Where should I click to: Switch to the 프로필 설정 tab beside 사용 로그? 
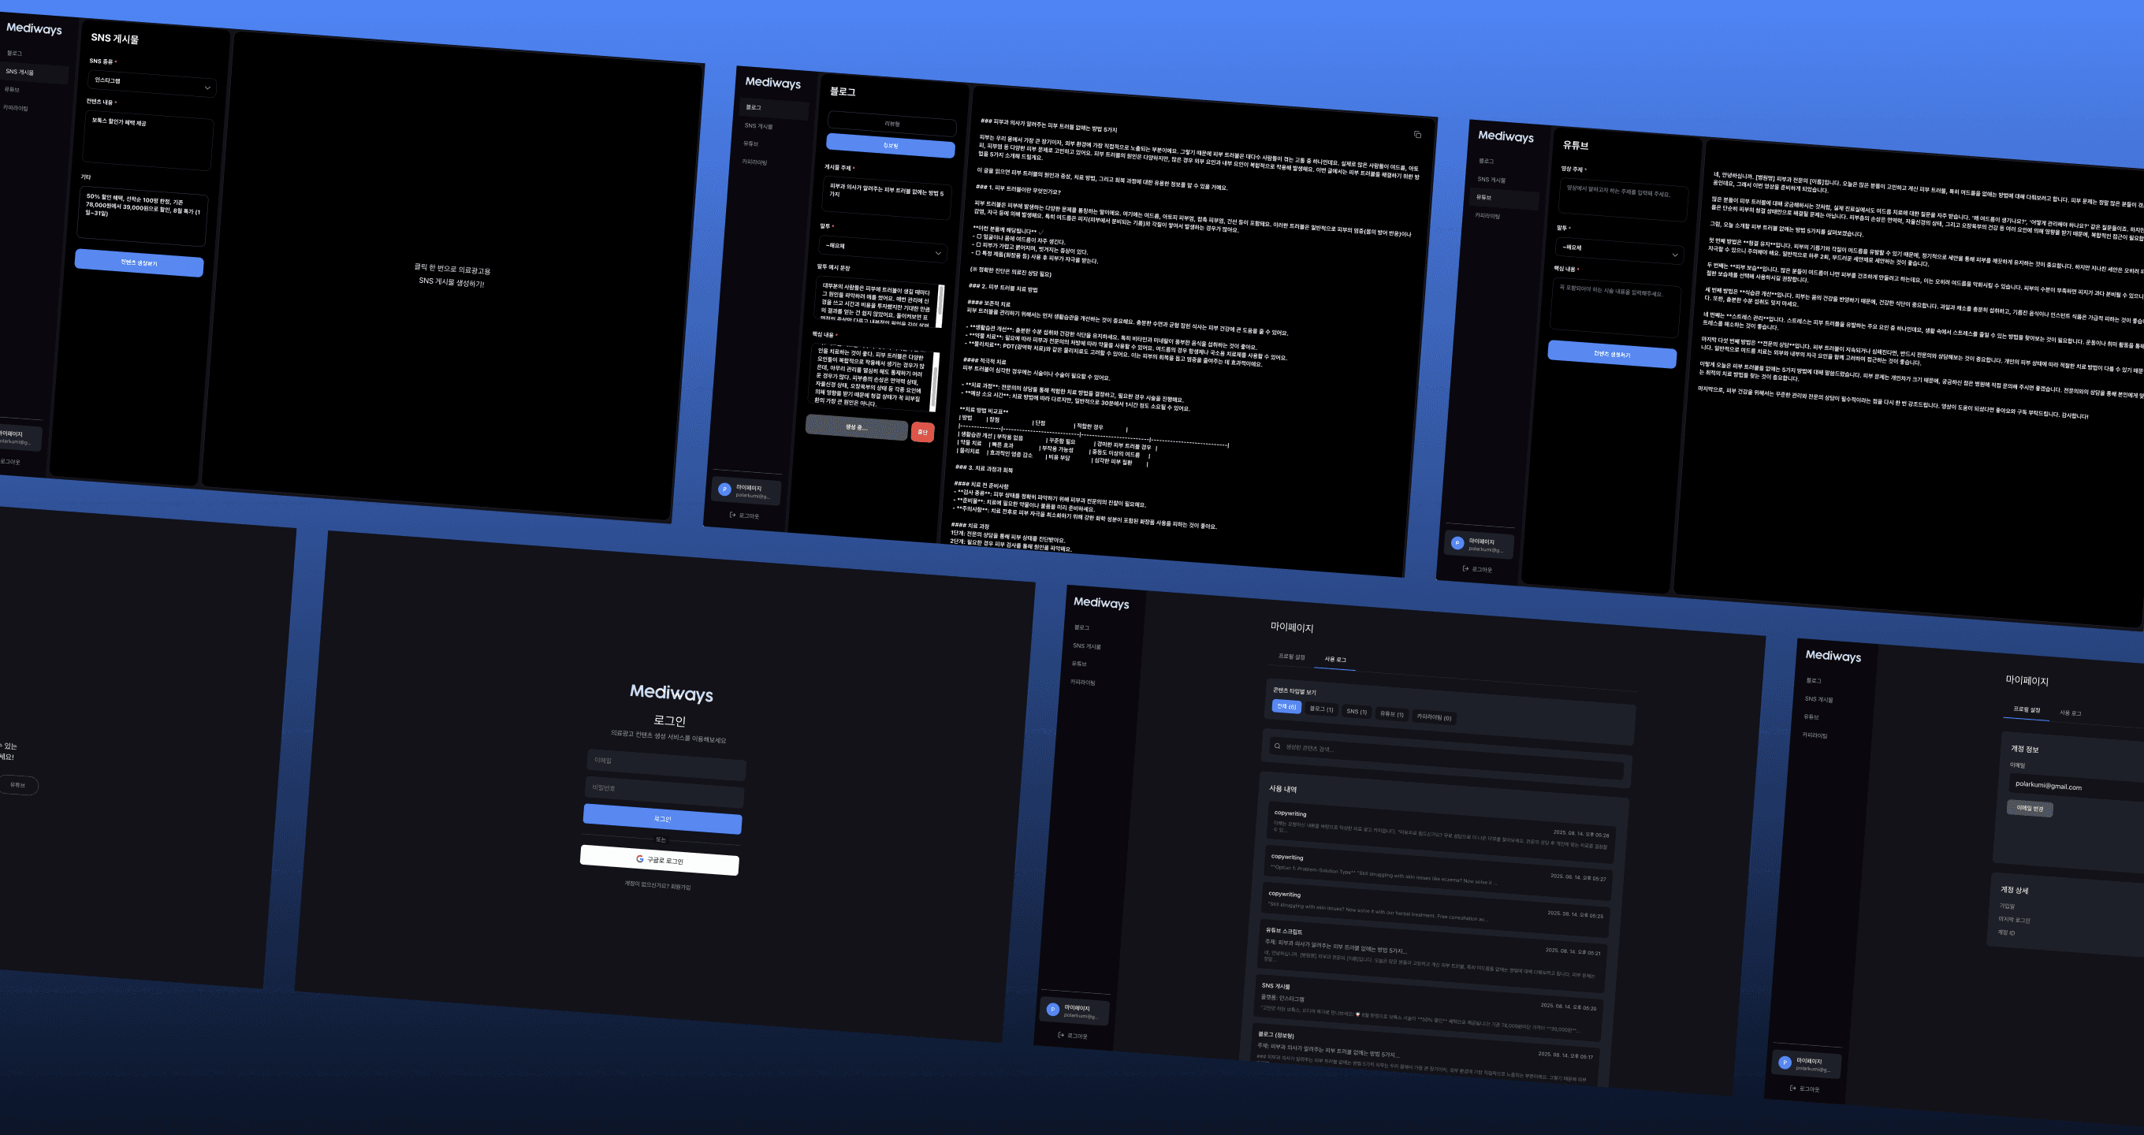(x=1291, y=657)
